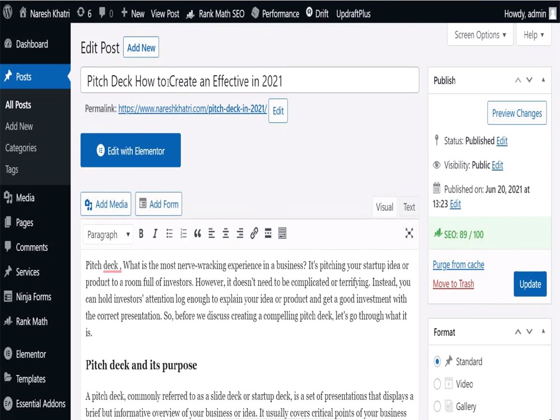560x420 pixels.
Task: Move Format box up
Action: coord(518,332)
